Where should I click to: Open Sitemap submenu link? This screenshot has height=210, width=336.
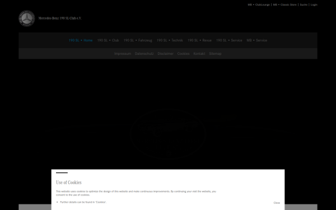pyautogui.click(x=215, y=54)
